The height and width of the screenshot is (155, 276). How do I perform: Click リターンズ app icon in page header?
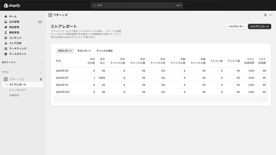coord(50,15)
